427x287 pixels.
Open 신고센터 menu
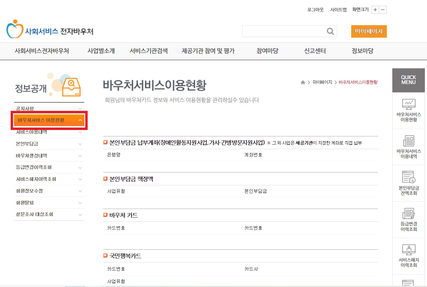(x=315, y=51)
